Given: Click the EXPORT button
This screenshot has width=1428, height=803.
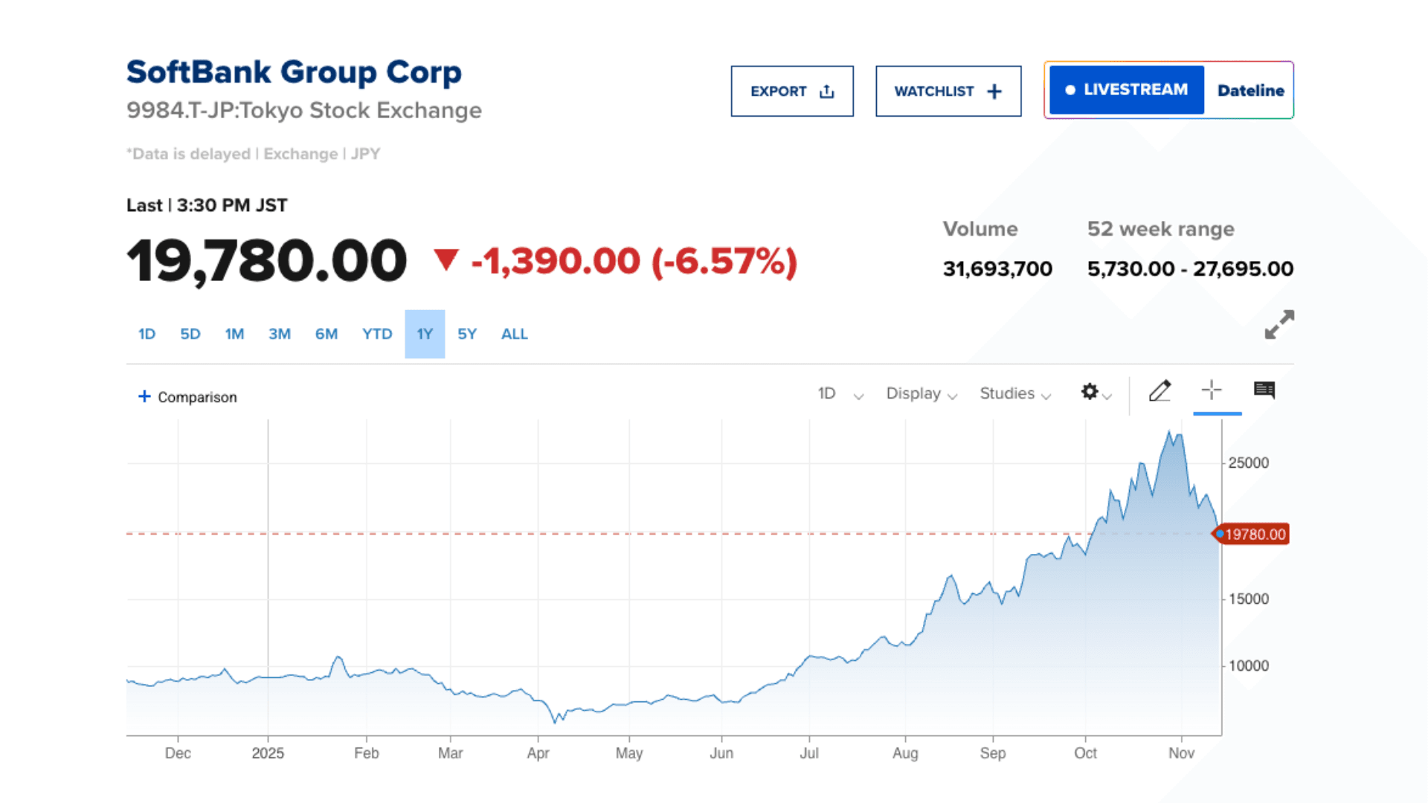Looking at the screenshot, I should (x=792, y=91).
